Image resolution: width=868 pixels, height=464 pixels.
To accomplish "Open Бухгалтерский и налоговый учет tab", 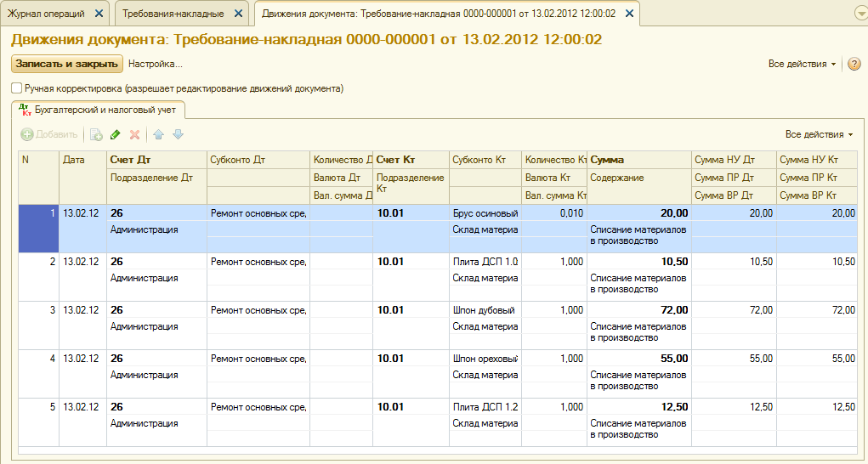I will (99, 110).
